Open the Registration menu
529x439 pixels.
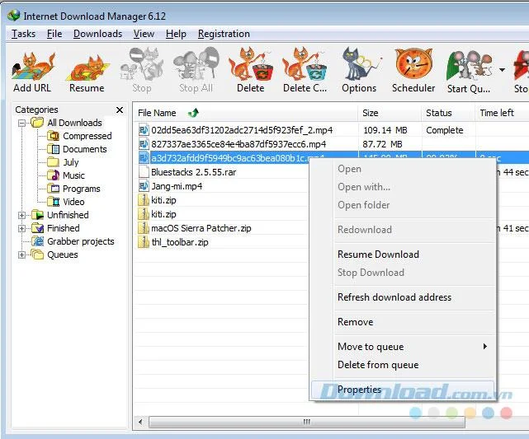(224, 34)
